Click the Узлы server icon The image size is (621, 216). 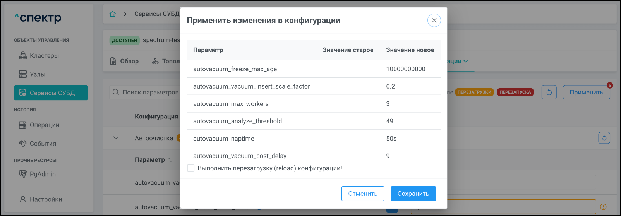[23, 74]
